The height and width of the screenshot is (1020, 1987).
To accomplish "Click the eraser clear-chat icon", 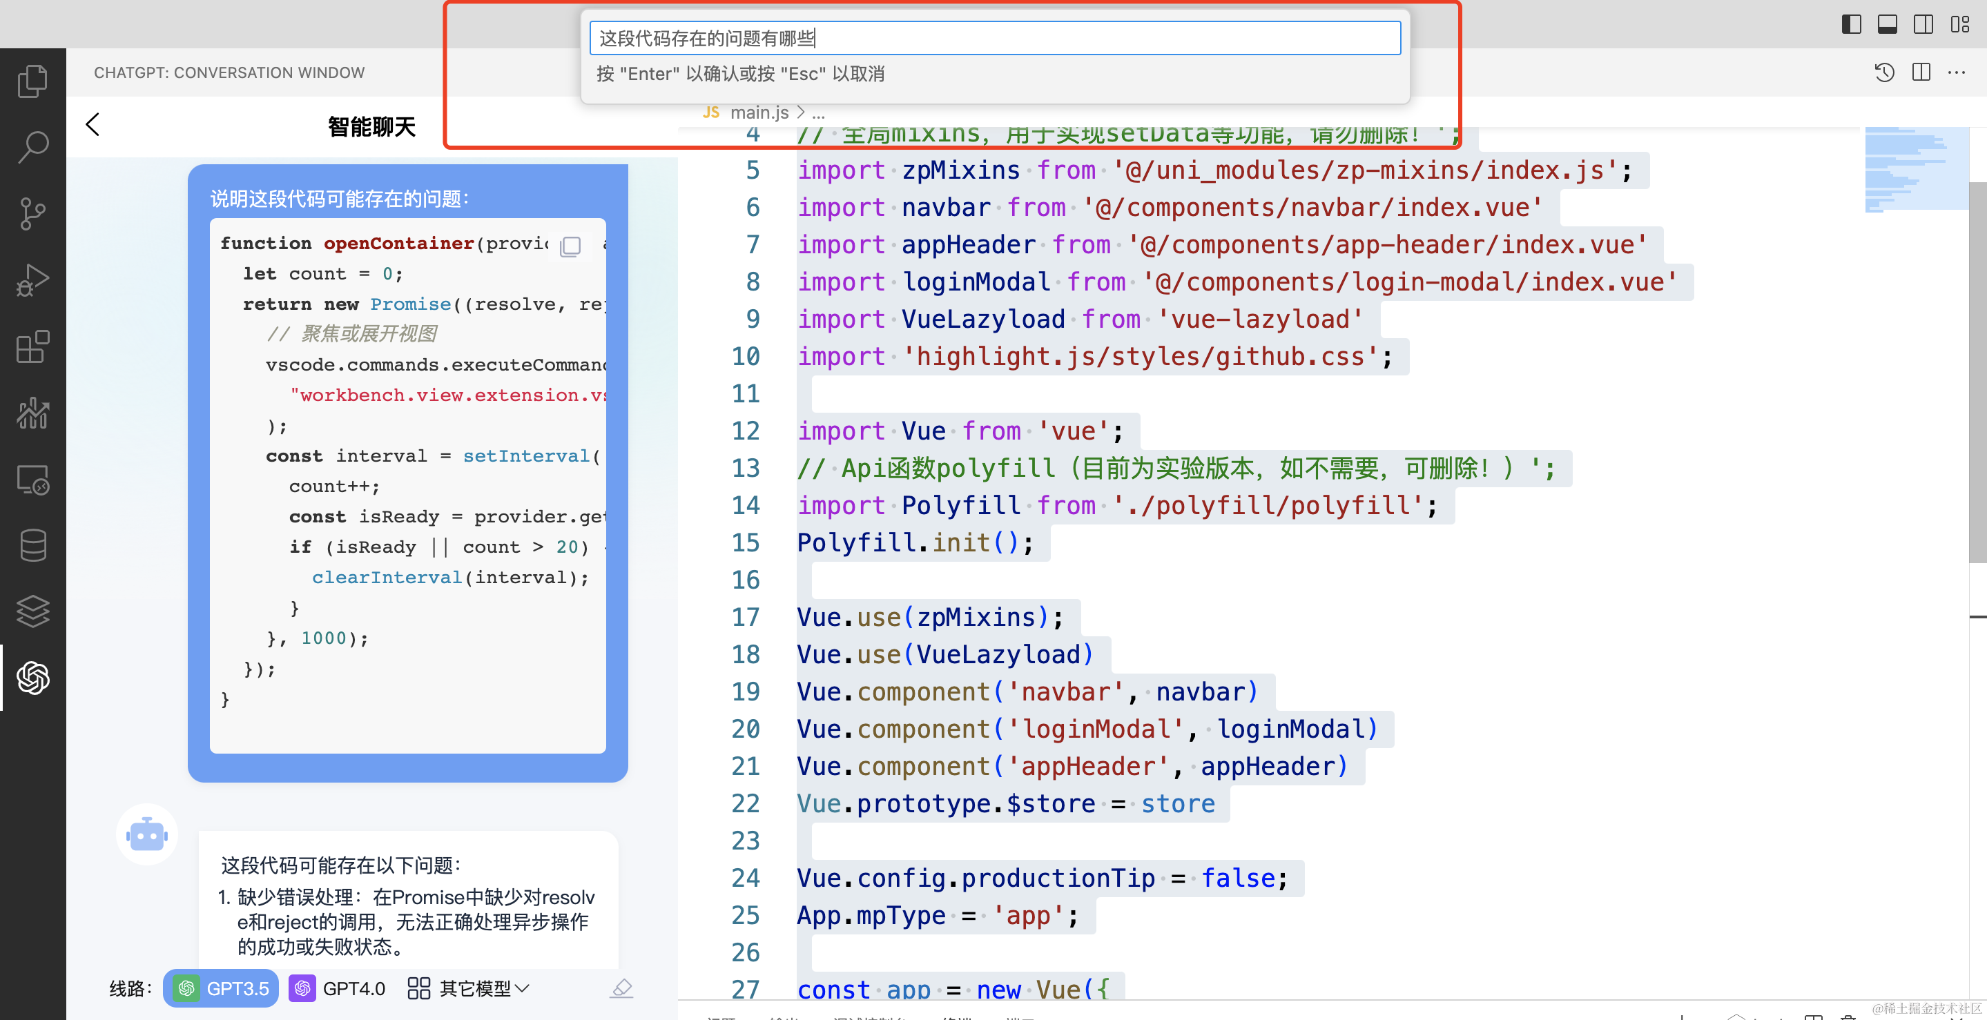I will (621, 988).
